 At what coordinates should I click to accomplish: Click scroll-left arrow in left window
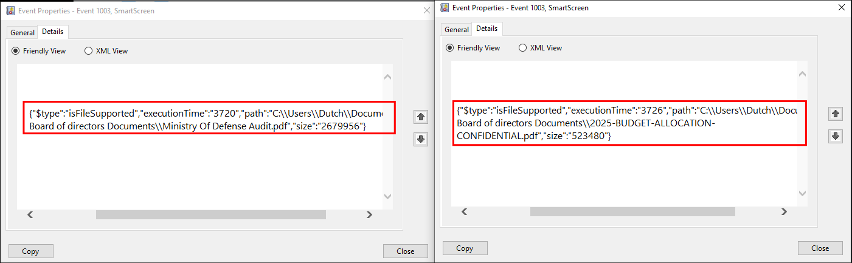30,214
